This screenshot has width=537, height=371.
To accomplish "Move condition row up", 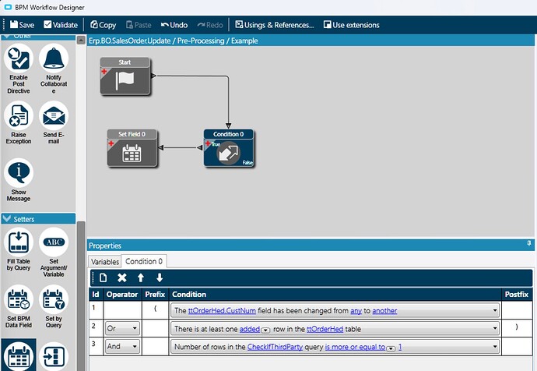I will pyautogui.click(x=141, y=277).
